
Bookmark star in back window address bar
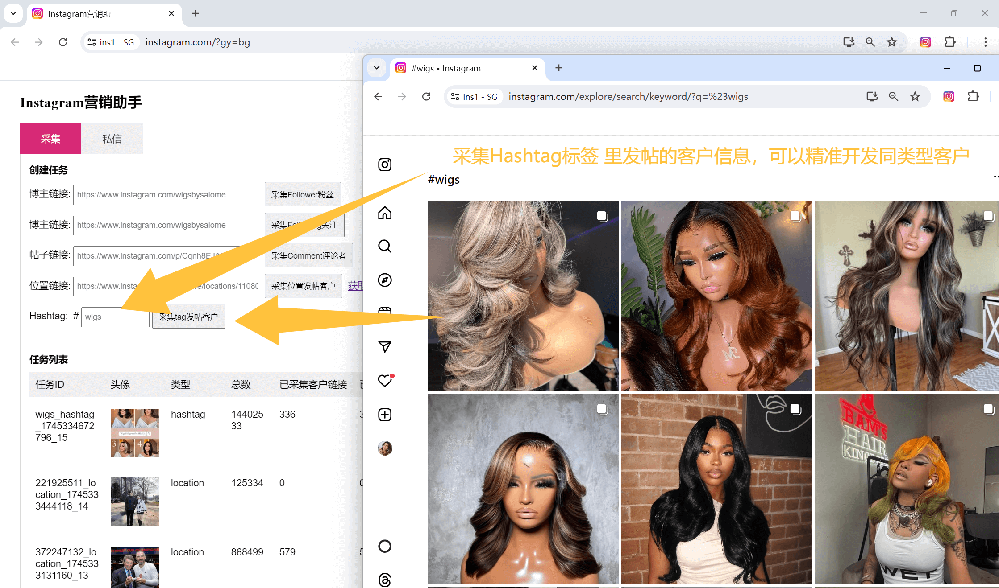892,42
